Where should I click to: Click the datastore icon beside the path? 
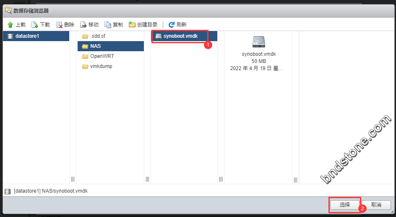[x=8, y=191]
